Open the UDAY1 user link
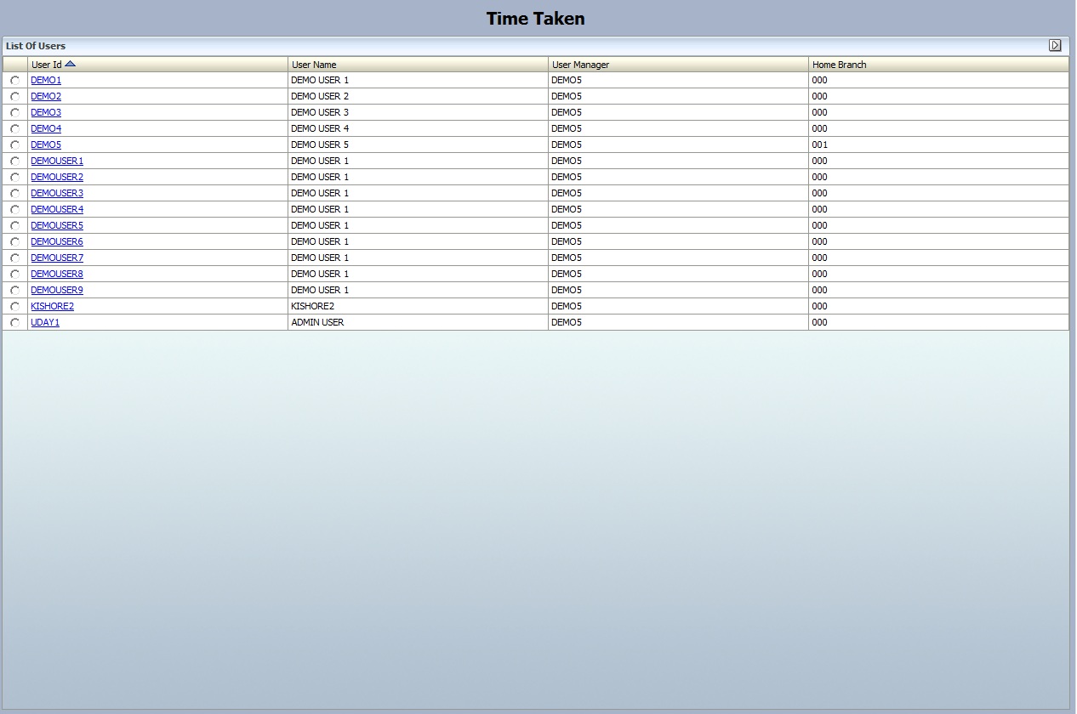This screenshot has width=1077, height=714. (x=45, y=322)
